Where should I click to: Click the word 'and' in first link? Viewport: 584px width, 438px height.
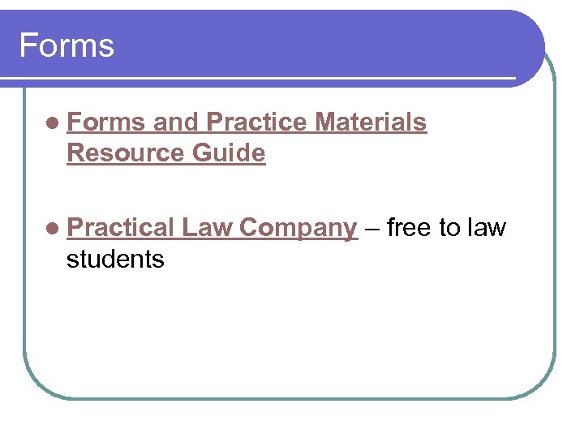pyautogui.click(x=175, y=122)
